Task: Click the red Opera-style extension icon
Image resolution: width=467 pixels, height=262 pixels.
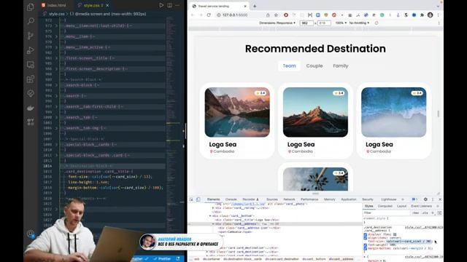Action: tap(286, 15)
